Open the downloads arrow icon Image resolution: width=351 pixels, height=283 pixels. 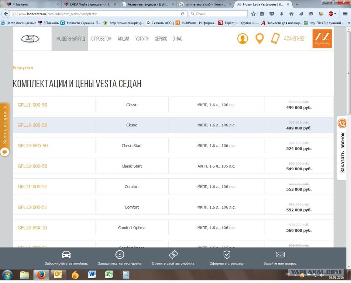coord(281,14)
